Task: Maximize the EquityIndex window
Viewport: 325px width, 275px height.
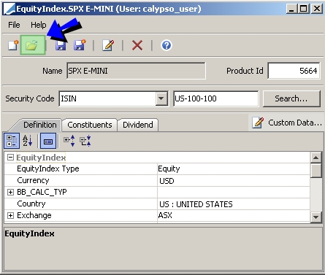Action: 303,9
